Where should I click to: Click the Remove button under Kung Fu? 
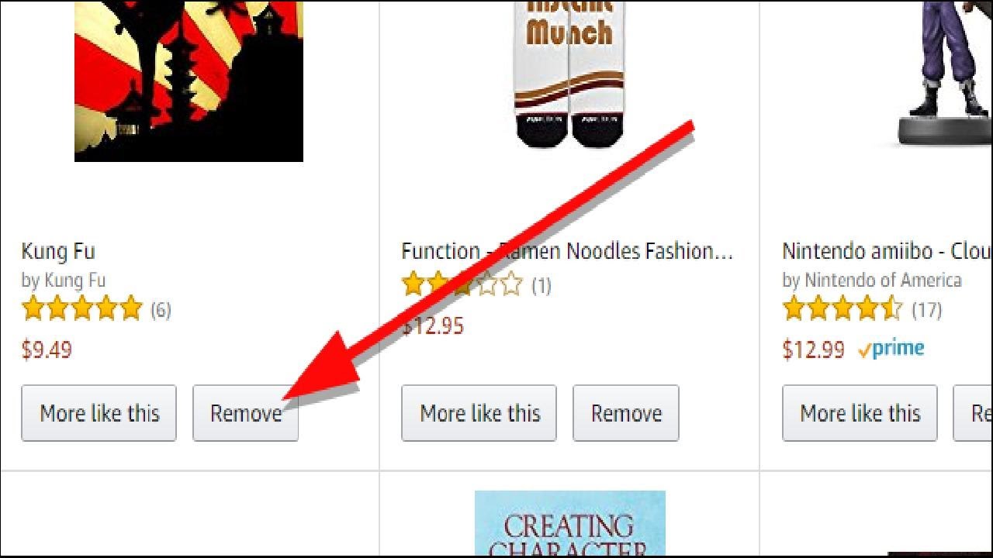(245, 413)
